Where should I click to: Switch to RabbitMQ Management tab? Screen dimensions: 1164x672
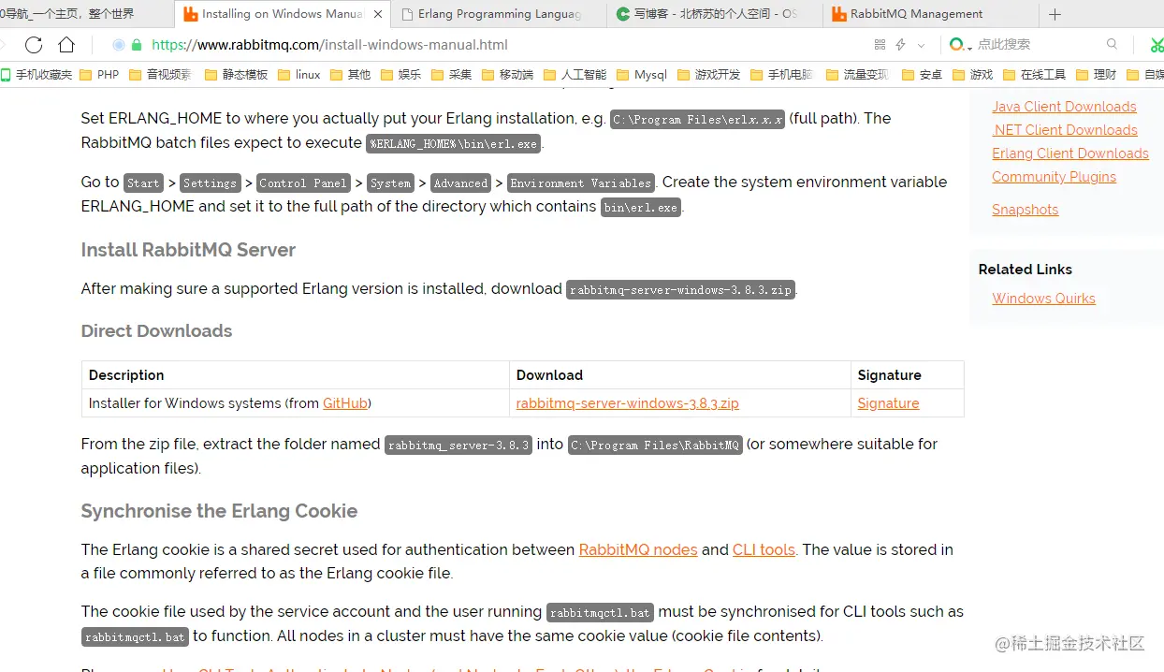(x=930, y=14)
